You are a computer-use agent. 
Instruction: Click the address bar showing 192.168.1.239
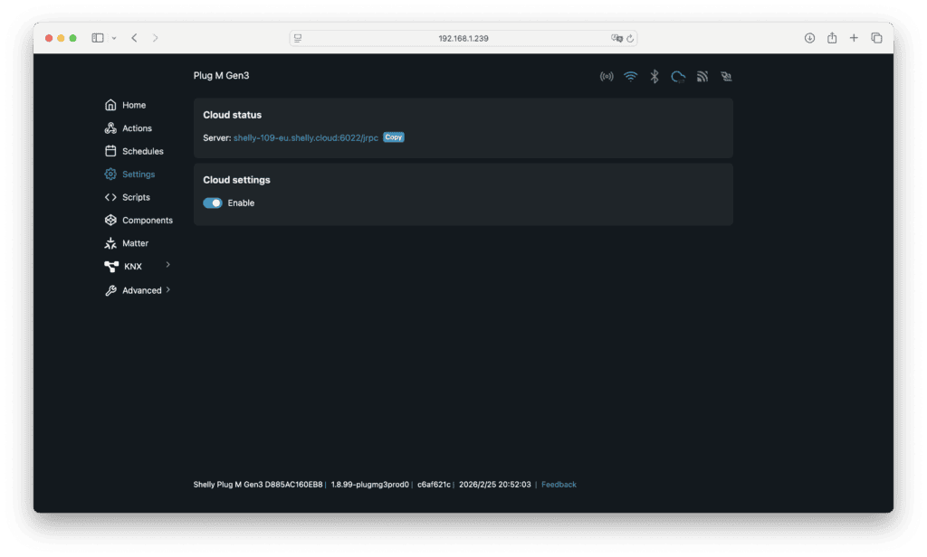pyautogui.click(x=463, y=38)
